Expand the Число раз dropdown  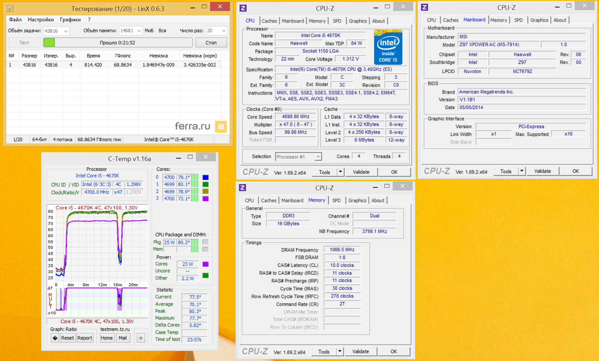pos(224,31)
